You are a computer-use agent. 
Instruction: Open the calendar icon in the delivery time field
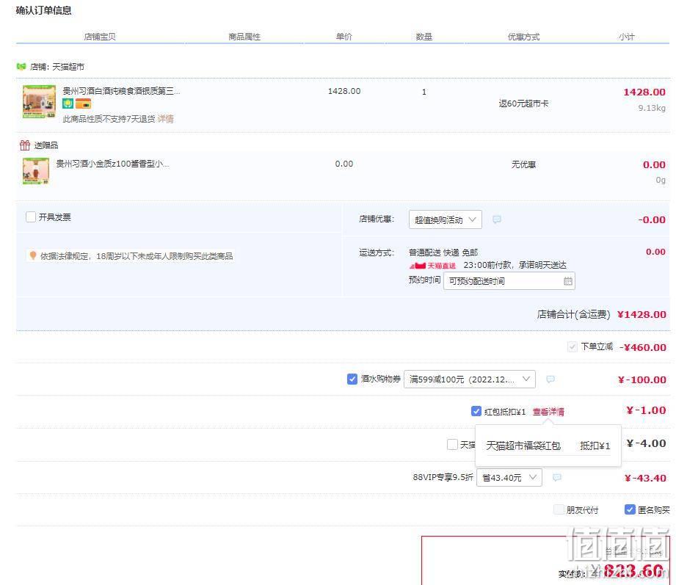[568, 282]
